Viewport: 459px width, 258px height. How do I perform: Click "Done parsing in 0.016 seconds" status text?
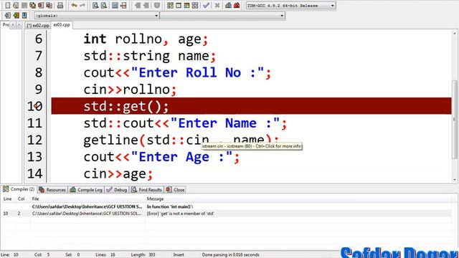click(230, 255)
